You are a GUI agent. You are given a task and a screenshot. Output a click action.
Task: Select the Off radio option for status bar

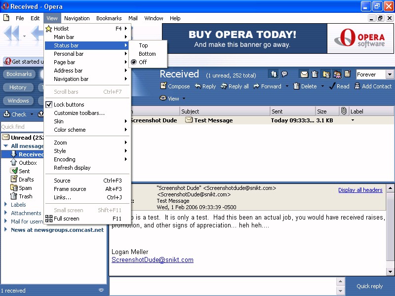coord(134,62)
